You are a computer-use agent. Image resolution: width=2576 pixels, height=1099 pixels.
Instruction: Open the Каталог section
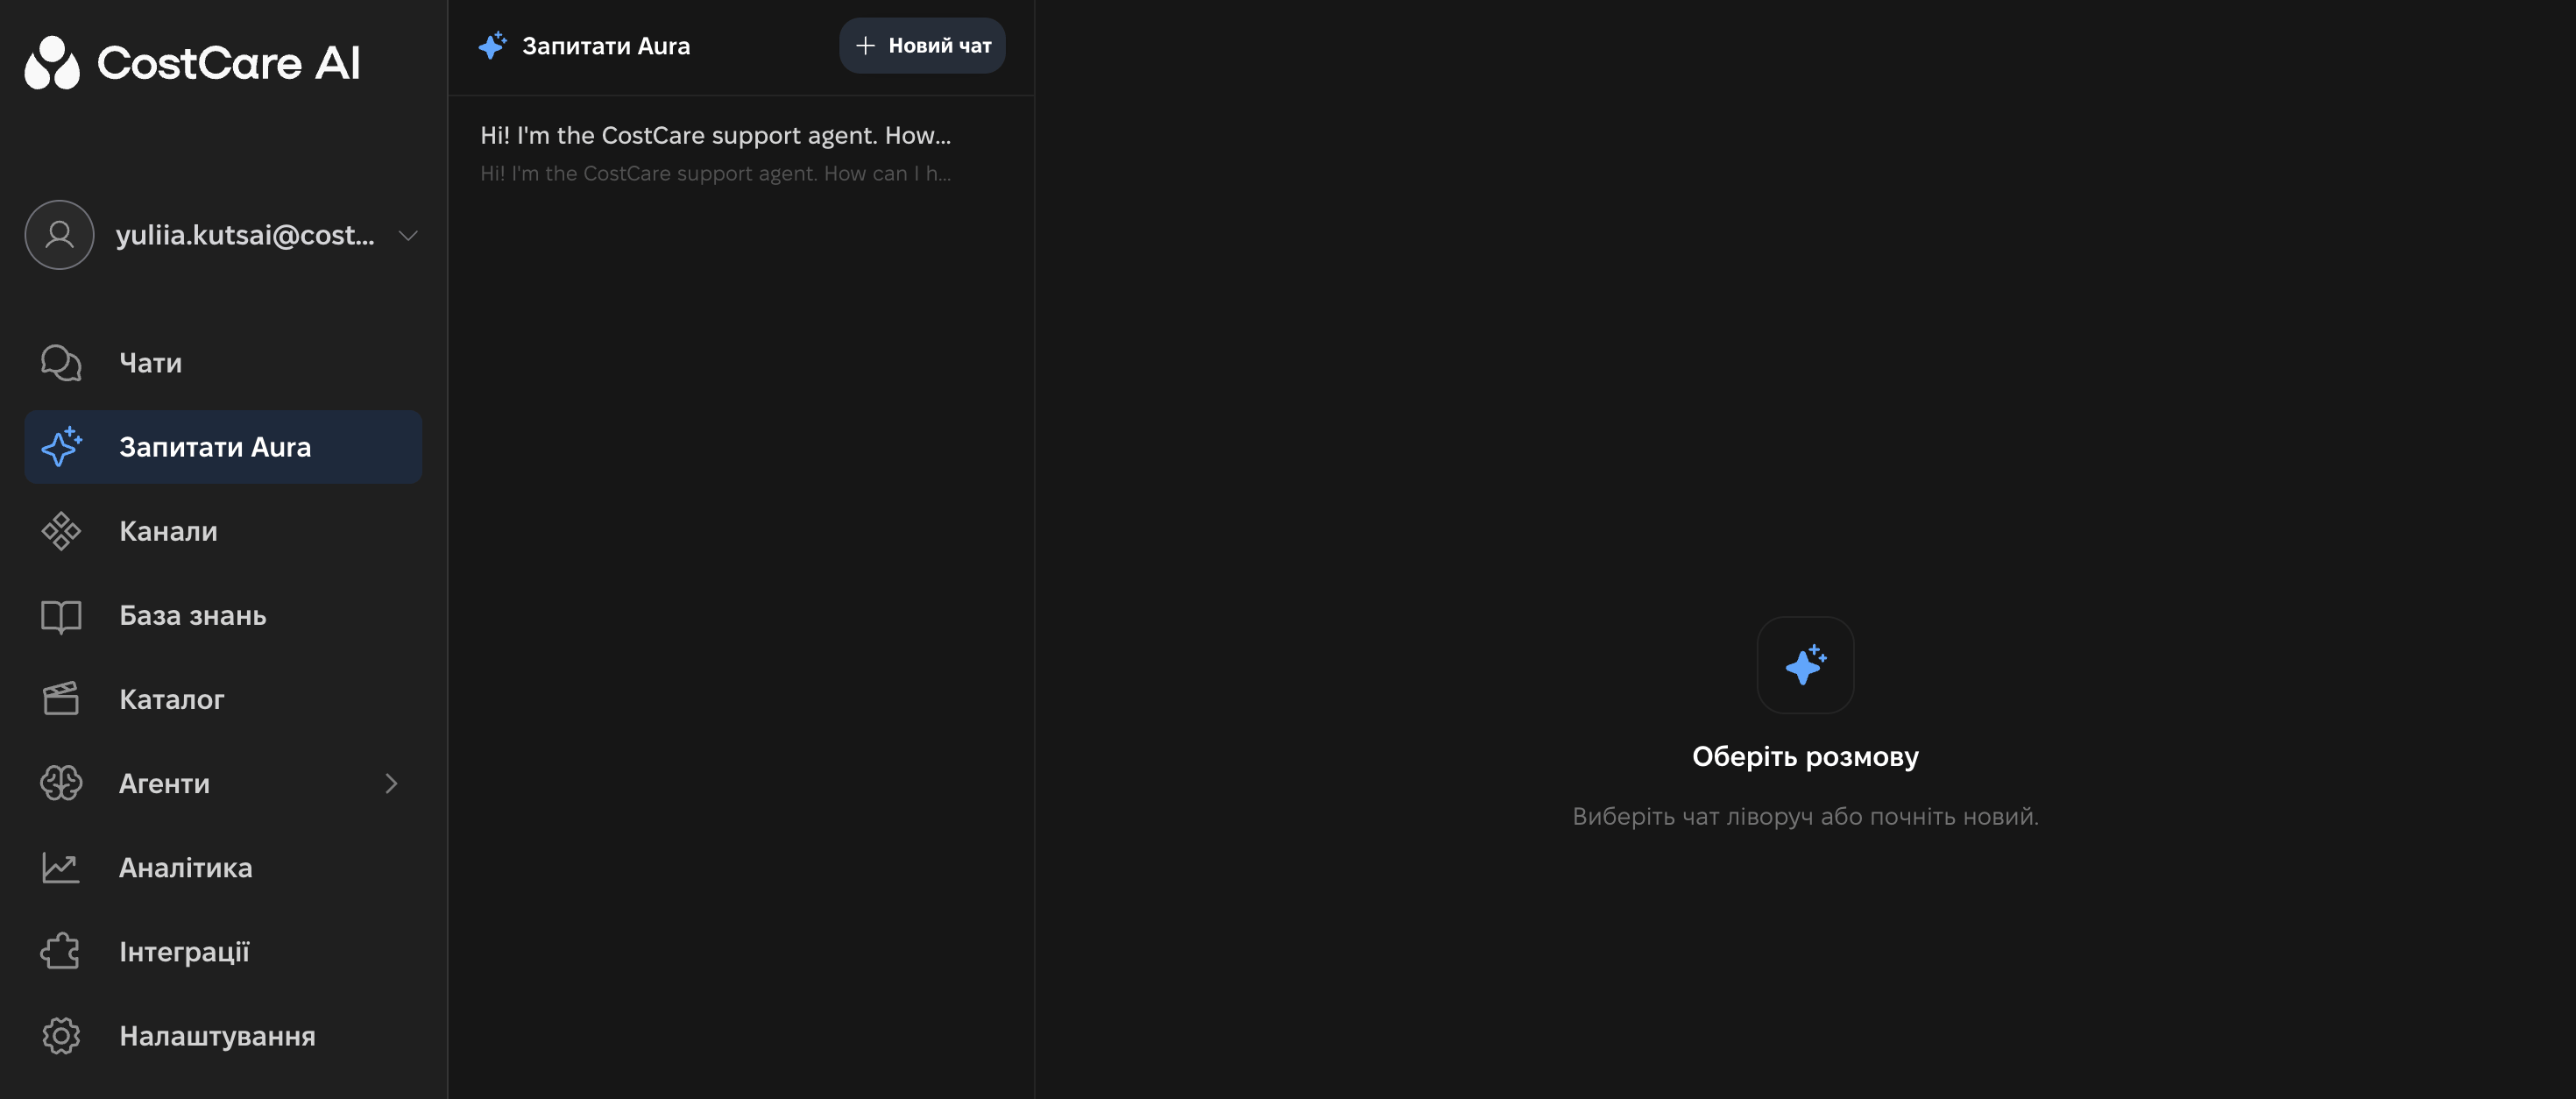(x=223, y=699)
